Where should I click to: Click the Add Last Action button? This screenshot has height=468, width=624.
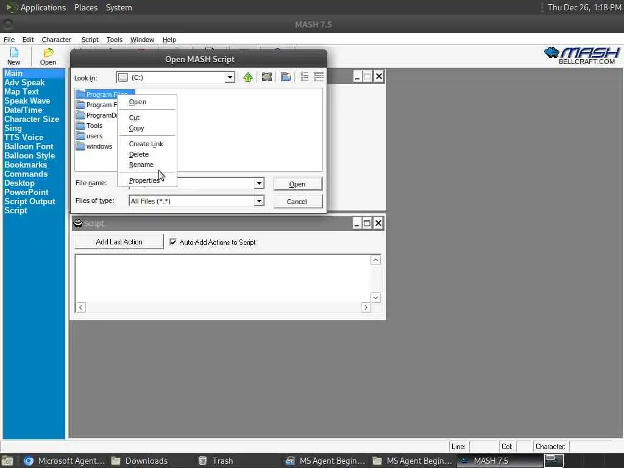click(119, 241)
